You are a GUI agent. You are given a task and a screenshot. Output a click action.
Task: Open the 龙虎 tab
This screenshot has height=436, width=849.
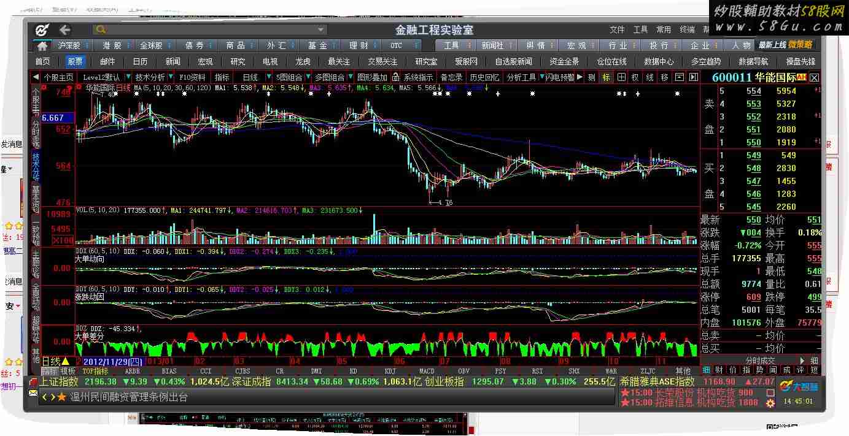point(303,61)
